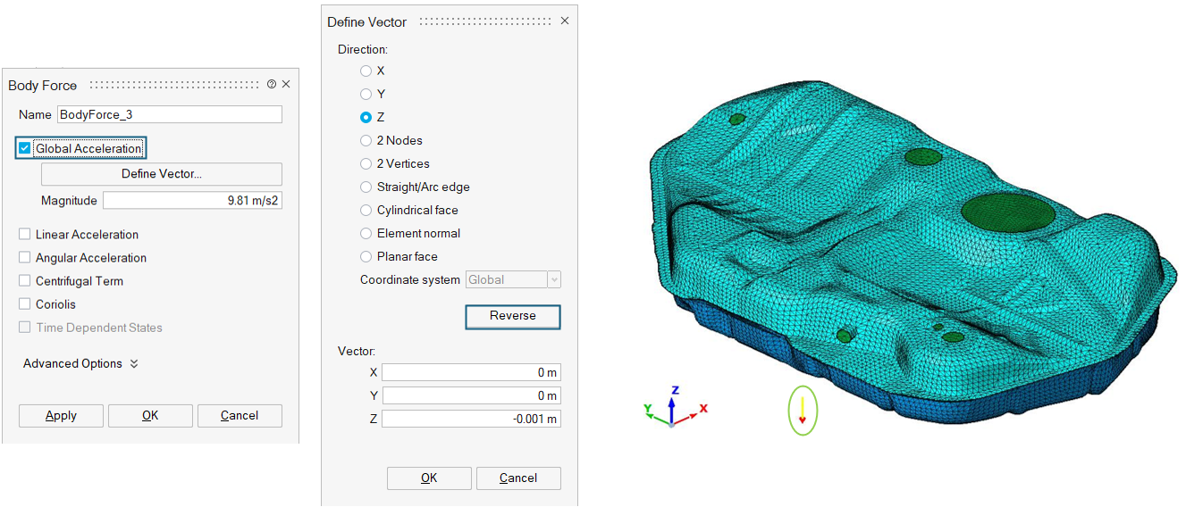Screen dimensions: 1194x507
Task: Click the XYZ coordinate axis triad
Action: click(x=675, y=407)
